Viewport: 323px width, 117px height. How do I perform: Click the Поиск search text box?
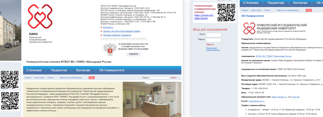(x=159, y=78)
